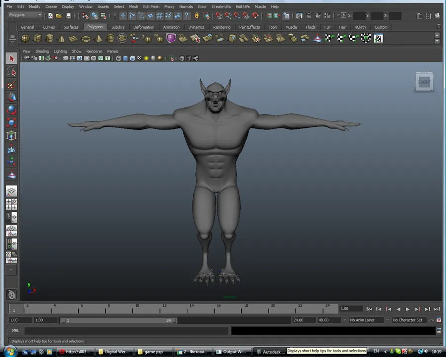
Task: Toggle use all lights in viewport
Action: click(x=146, y=59)
